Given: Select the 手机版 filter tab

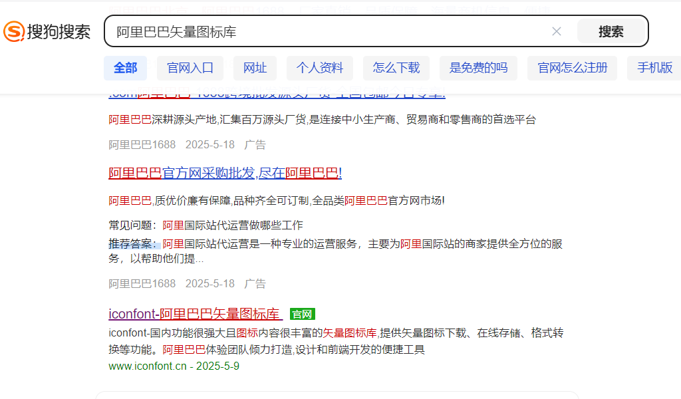Looking at the screenshot, I should click(654, 68).
